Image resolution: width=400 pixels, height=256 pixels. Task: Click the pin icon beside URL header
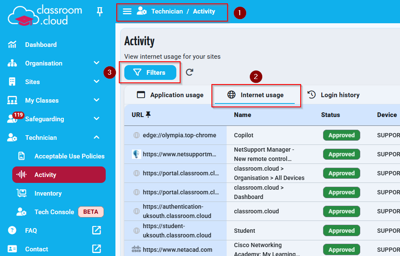tap(148, 115)
